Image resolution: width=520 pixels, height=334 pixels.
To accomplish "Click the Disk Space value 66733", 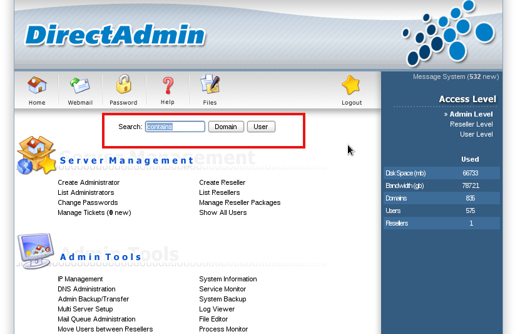I will tap(471, 174).
